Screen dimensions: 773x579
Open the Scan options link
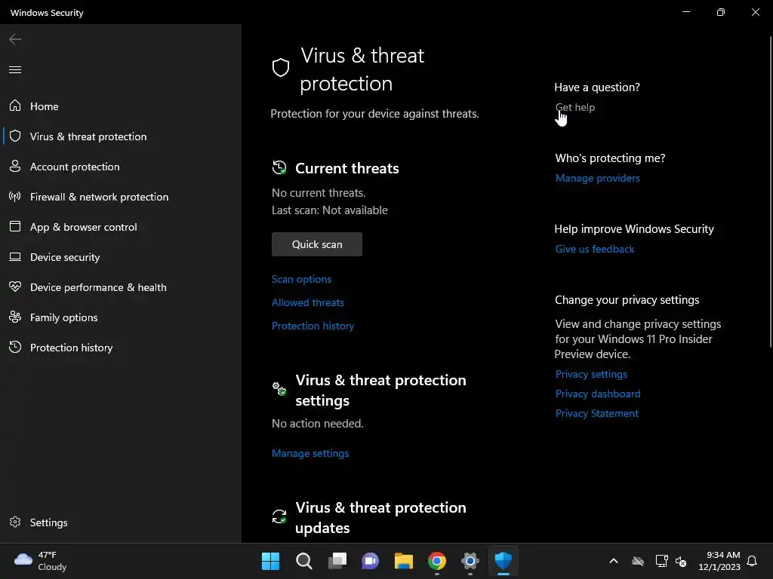[301, 279]
